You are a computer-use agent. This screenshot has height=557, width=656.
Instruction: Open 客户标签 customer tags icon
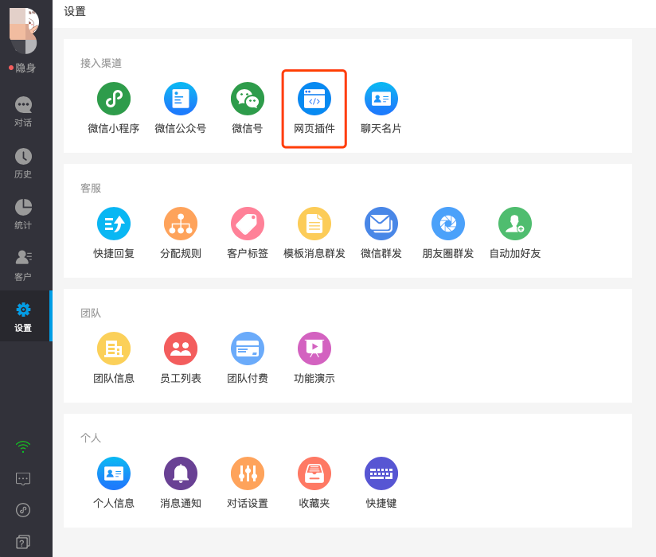[248, 224]
